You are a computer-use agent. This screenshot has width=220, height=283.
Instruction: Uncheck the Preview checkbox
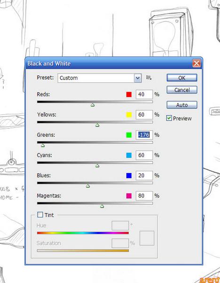point(169,118)
